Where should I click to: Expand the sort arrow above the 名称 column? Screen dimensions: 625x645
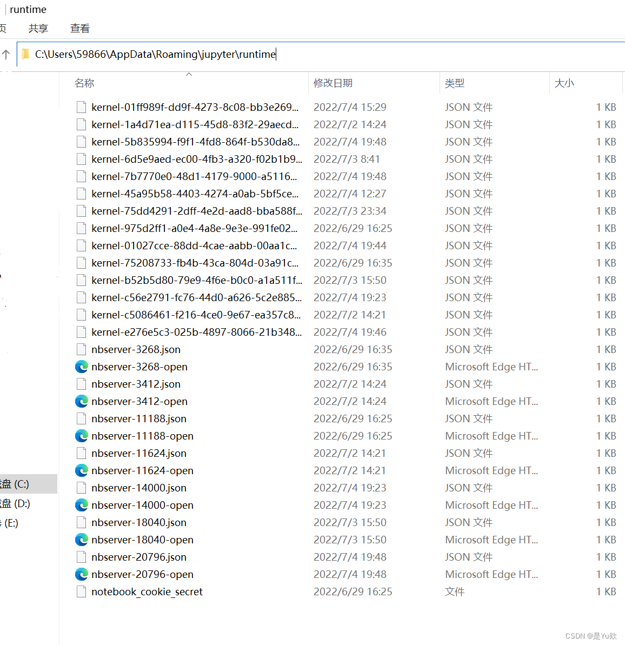[x=189, y=74]
